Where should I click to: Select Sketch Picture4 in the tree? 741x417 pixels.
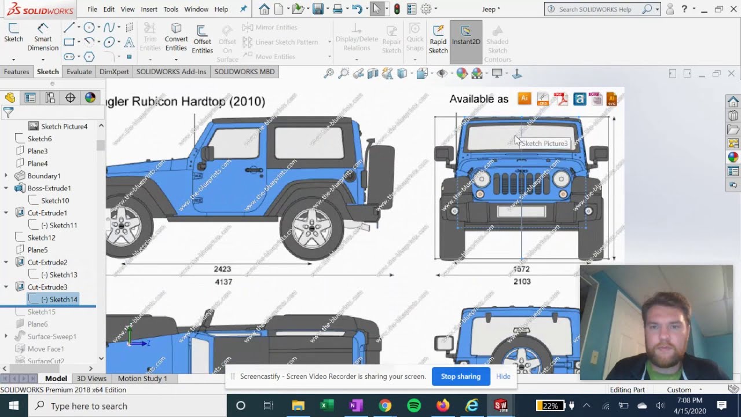64,126
